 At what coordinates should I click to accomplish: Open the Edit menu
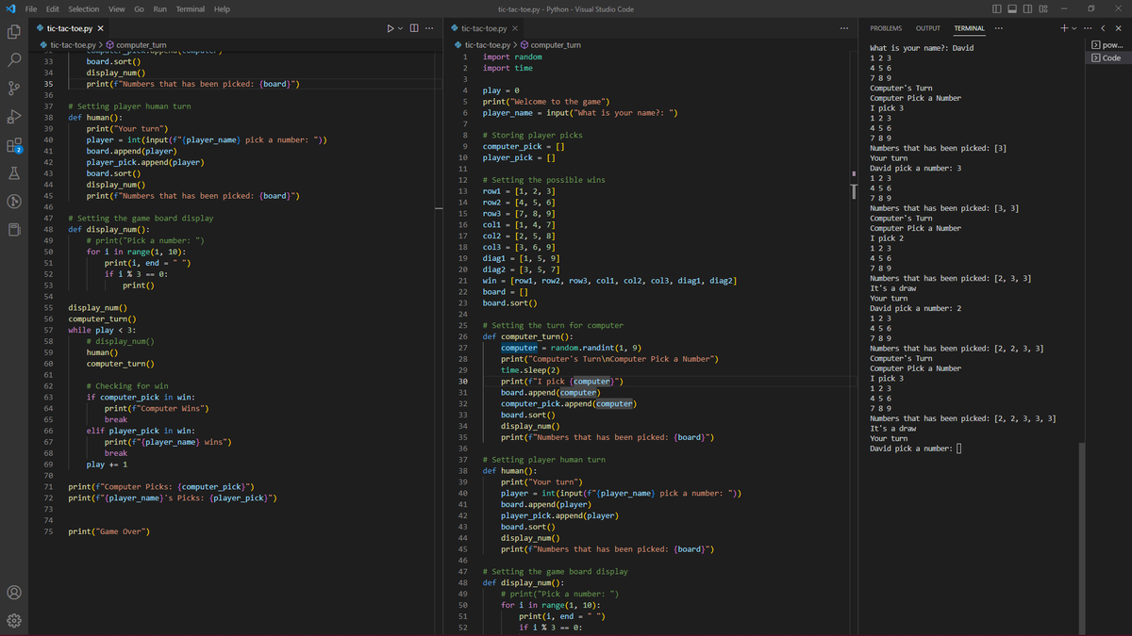click(53, 8)
